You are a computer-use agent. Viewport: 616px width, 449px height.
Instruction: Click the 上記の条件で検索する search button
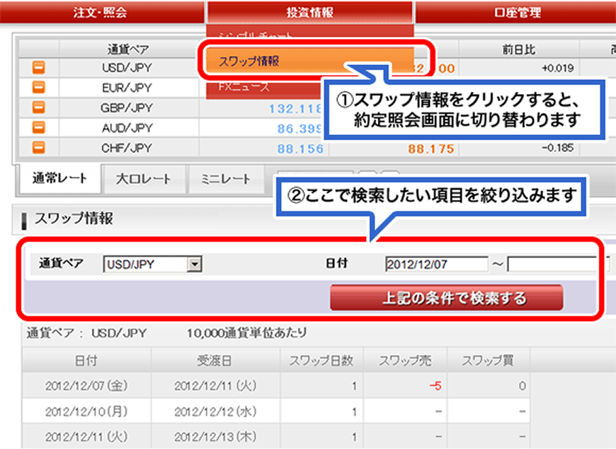(445, 298)
